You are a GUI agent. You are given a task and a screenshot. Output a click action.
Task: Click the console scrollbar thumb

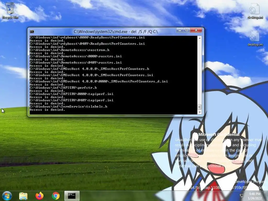199,107
